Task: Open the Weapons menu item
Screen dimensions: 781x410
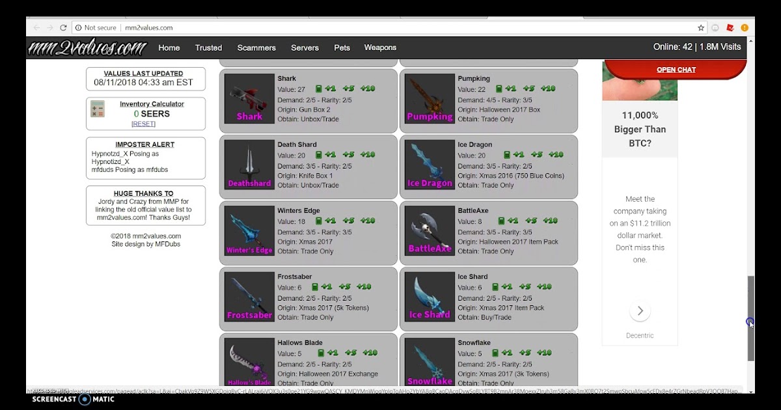Action: coord(380,48)
